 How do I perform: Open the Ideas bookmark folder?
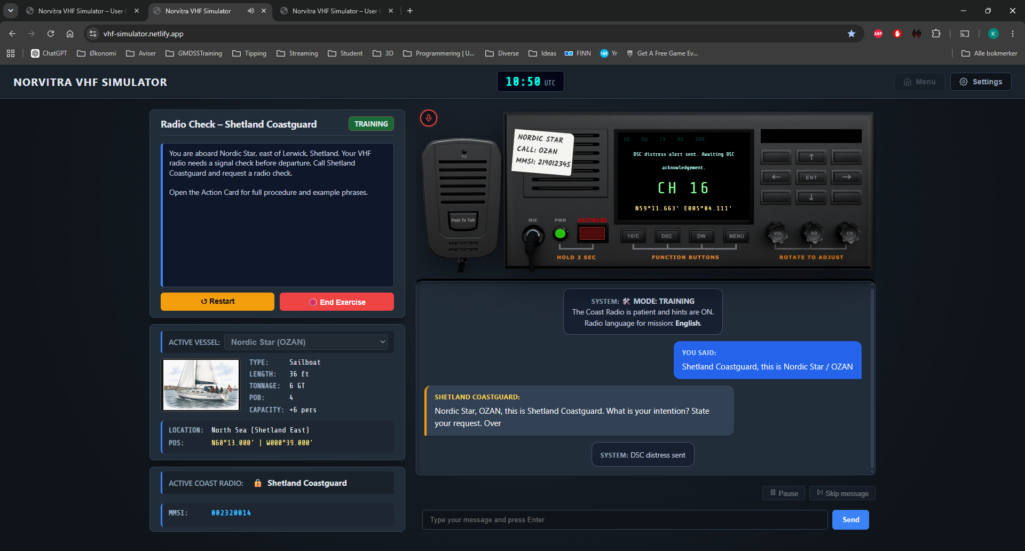pos(542,53)
